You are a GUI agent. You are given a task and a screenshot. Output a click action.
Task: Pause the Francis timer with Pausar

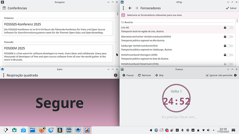click(x=128, y=75)
